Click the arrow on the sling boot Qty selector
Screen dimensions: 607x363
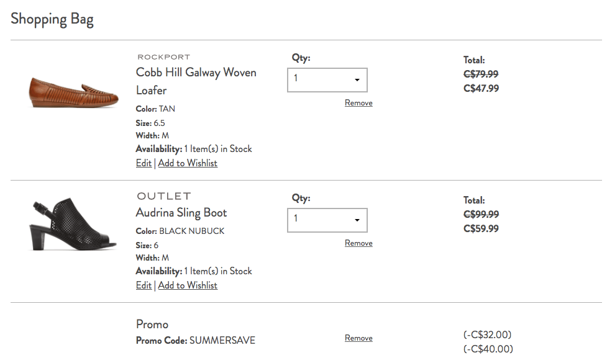(x=357, y=220)
